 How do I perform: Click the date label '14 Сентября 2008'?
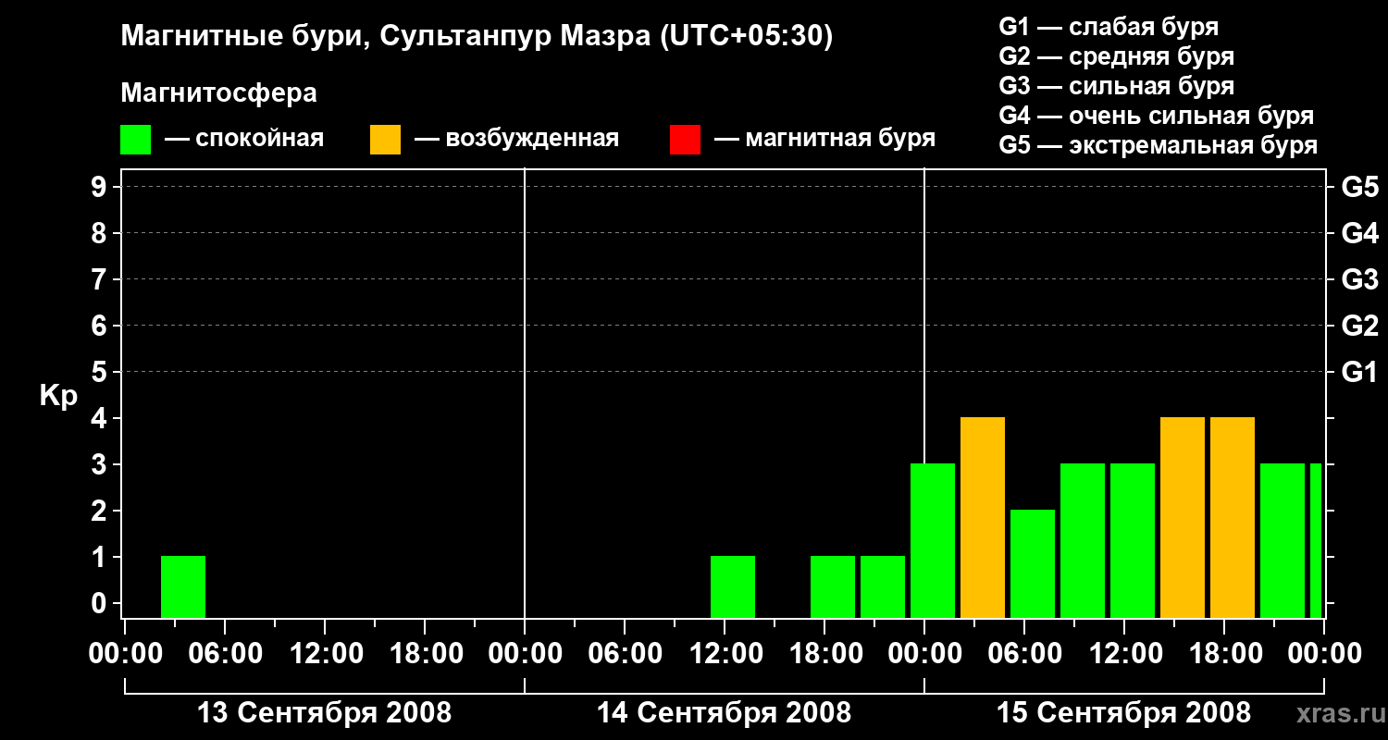coord(724,713)
